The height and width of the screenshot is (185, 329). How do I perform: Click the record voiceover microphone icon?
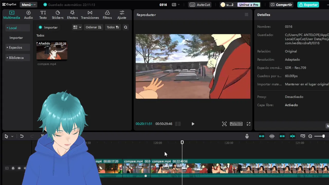[247, 136]
